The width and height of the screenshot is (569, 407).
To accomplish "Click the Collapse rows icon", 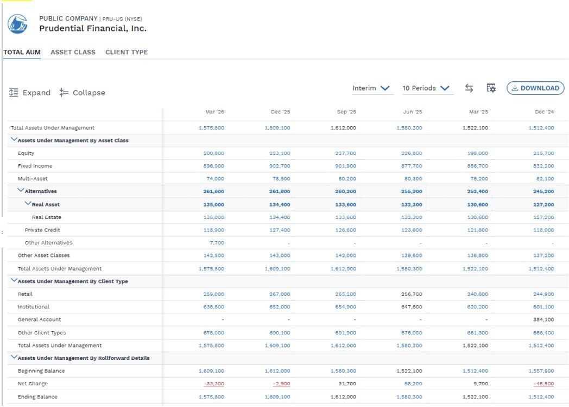I will [x=64, y=93].
